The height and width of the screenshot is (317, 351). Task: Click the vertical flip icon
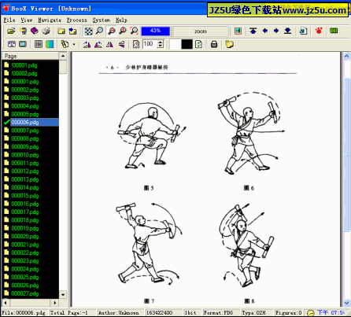pyautogui.click(x=121, y=44)
